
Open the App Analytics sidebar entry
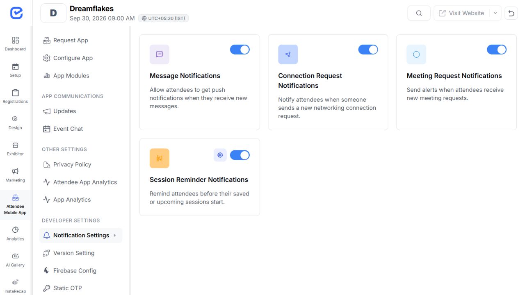81,200
